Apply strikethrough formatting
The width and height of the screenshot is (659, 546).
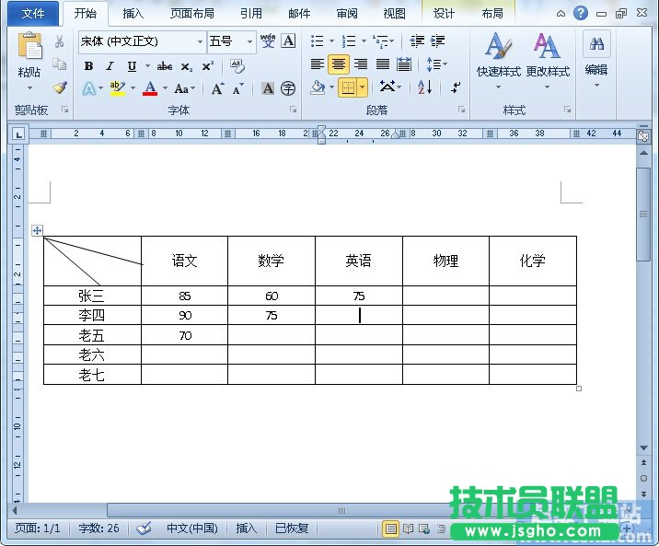coord(165,66)
